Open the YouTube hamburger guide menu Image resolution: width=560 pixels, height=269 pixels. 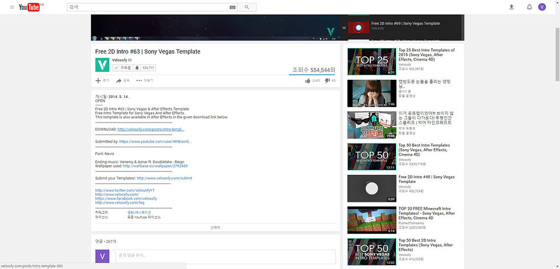coord(12,7)
